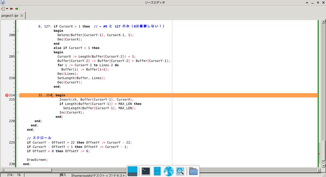Click the Dec(CursorX); statement
The height and width of the screenshot is (177, 326).
click(x=70, y=39)
